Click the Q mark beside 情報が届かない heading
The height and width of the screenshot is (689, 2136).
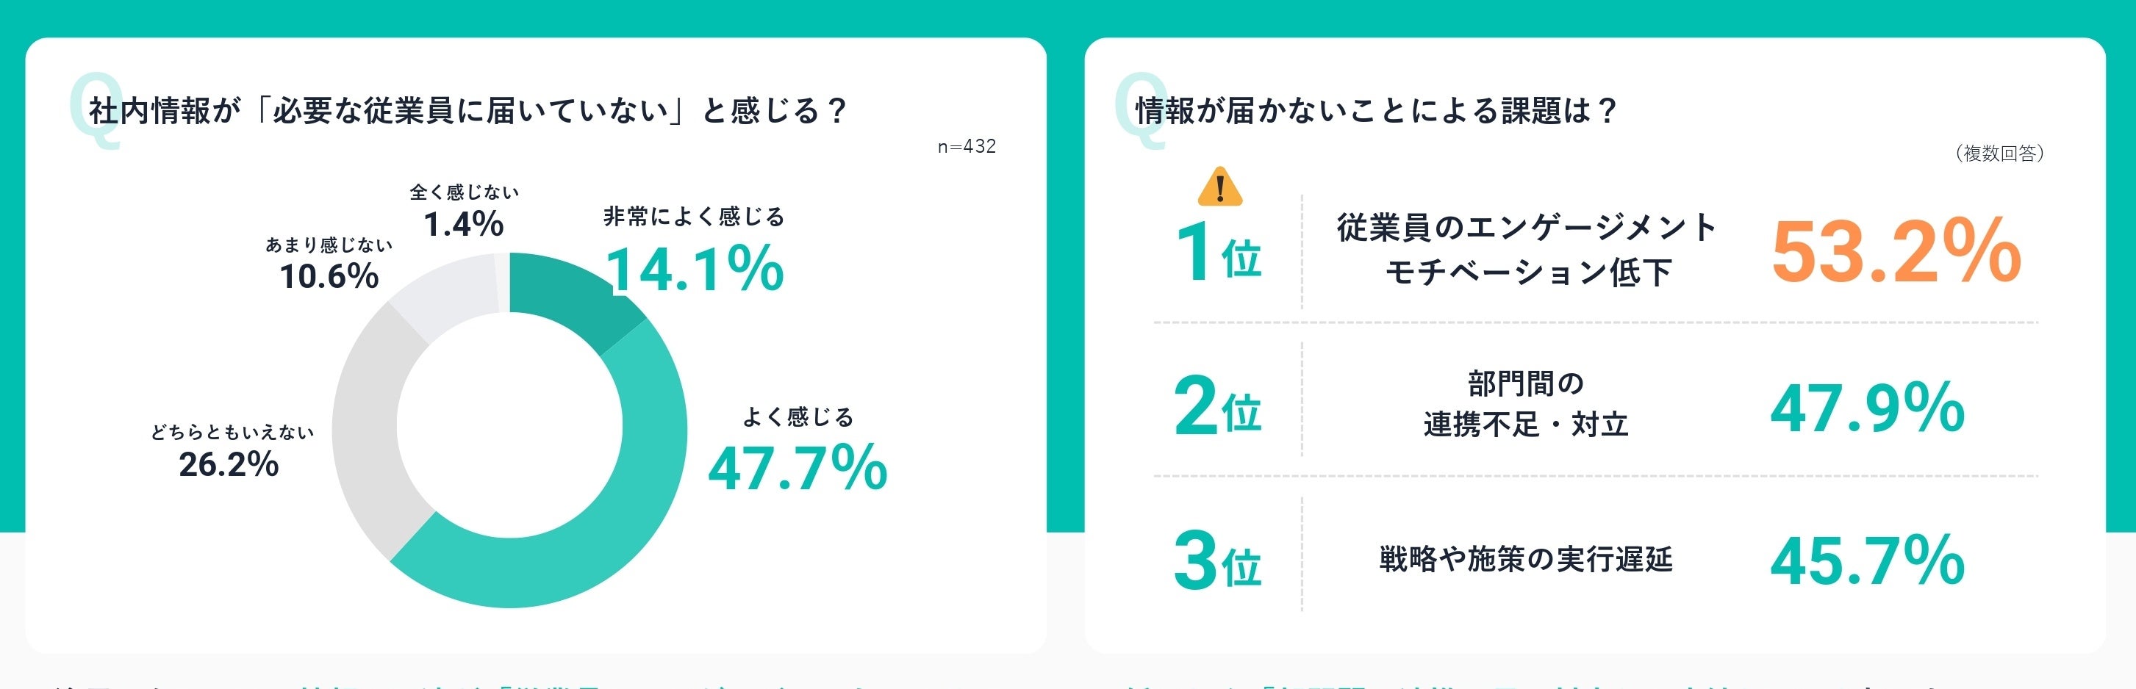coord(1141,111)
